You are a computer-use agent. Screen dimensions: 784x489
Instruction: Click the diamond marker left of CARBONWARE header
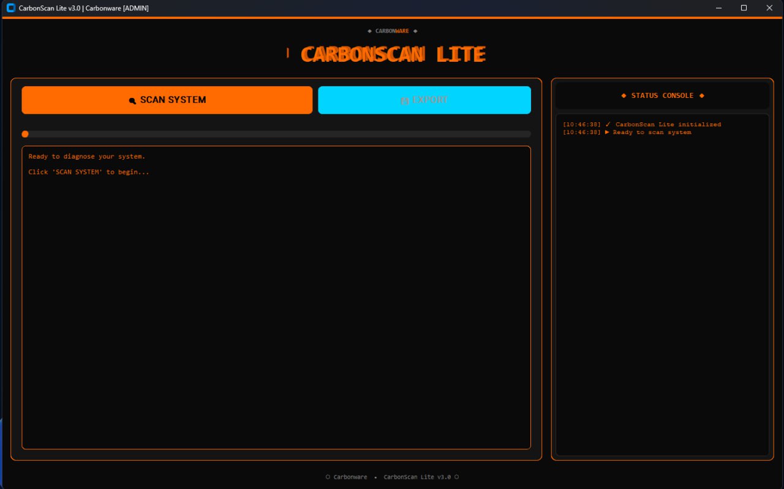click(x=370, y=31)
